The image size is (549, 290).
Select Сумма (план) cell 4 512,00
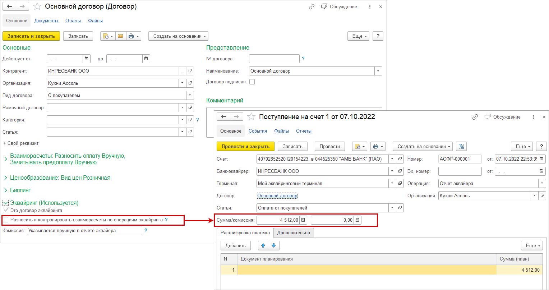519,270
